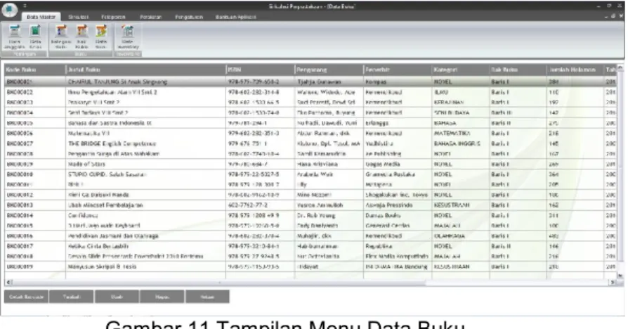Click the Tjahja Gunawan author cell

[x=329, y=82]
